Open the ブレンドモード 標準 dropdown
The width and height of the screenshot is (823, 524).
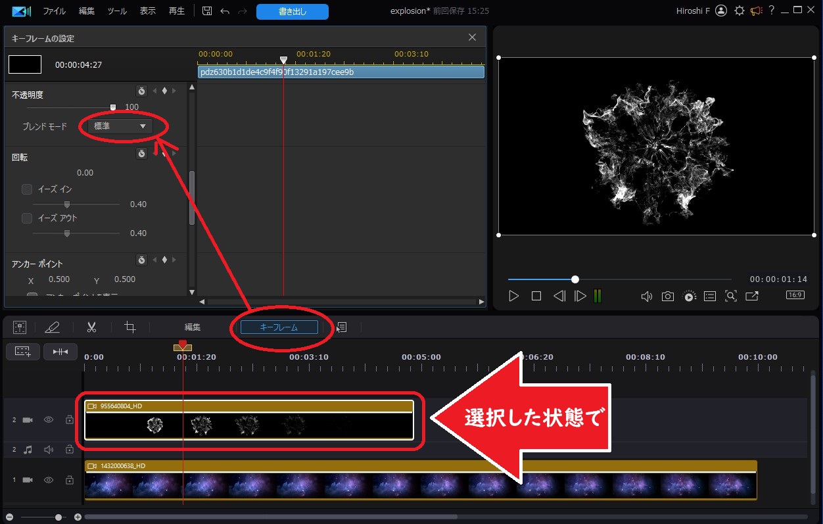point(120,126)
